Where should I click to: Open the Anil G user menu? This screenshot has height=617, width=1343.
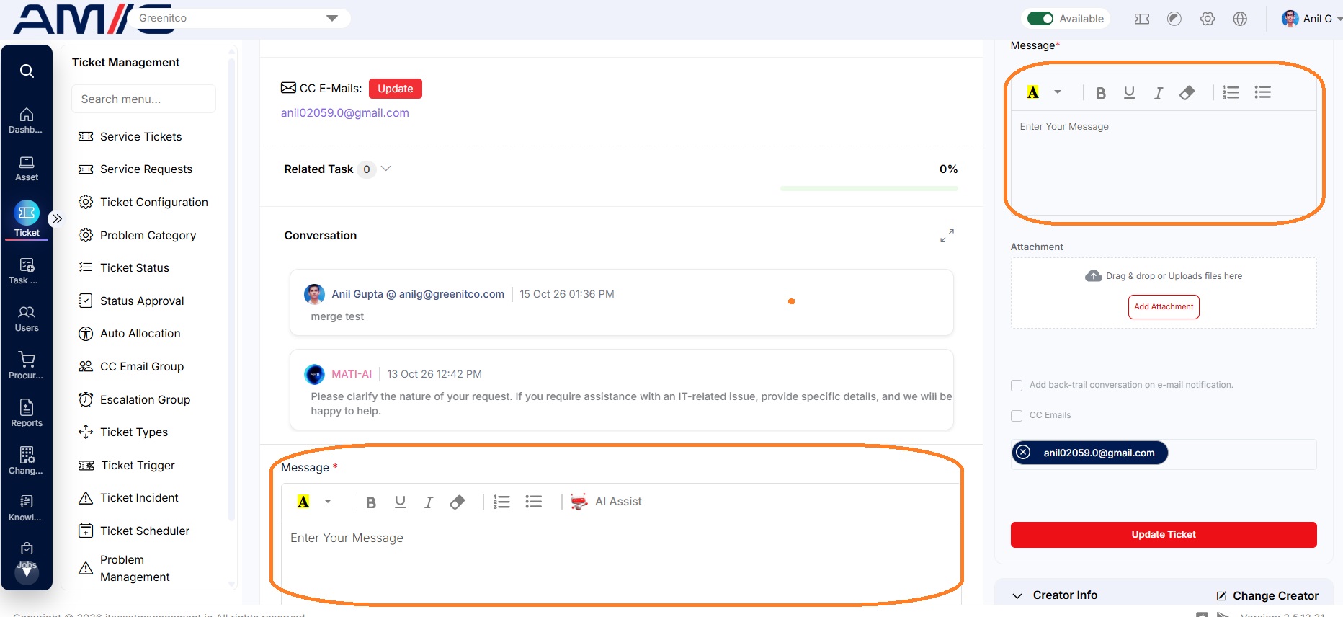[x=1311, y=19]
